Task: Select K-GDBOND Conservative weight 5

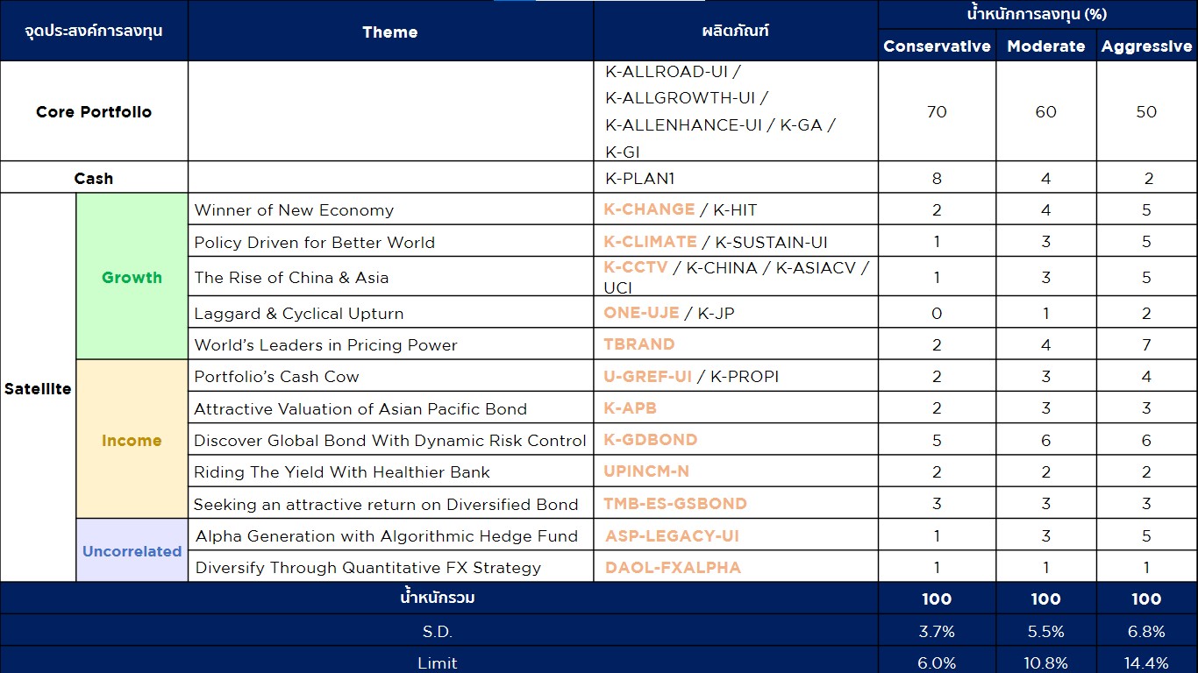Action: click(937, 441)
